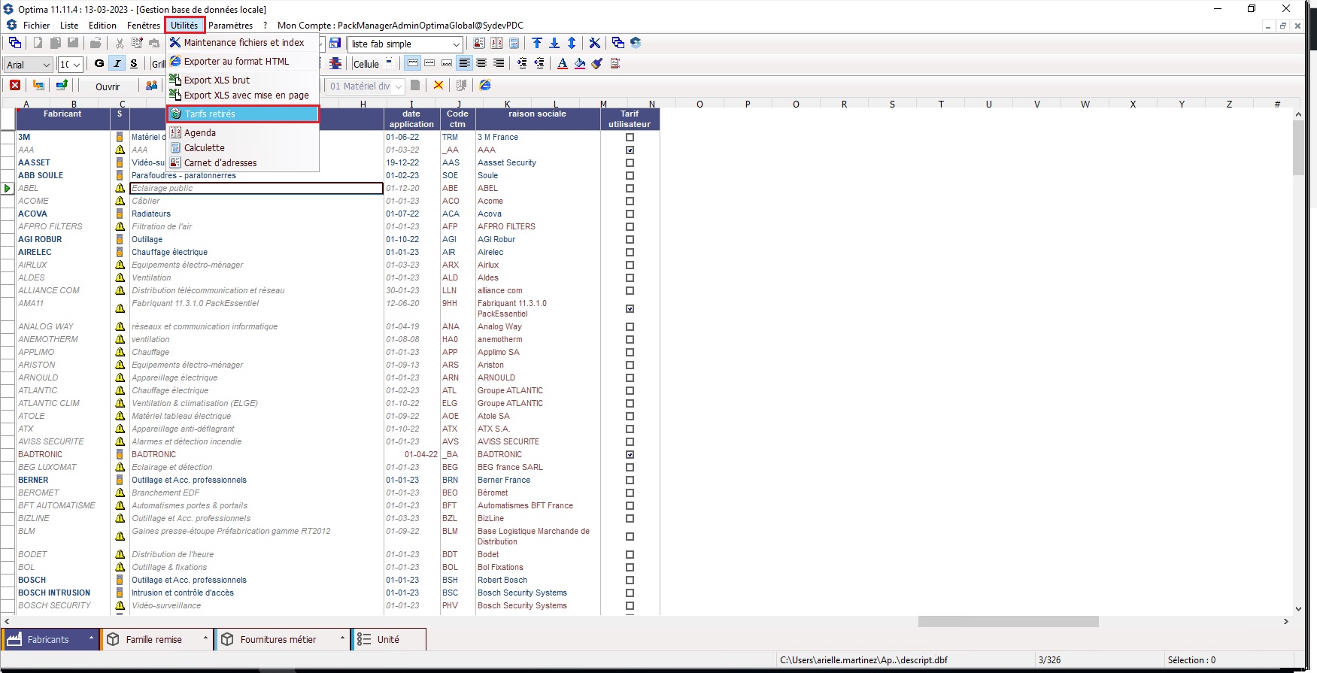The width and height of the screenshot is (1317, 673).
Task: Open the Paramètres menu
Action: point(230,26)
